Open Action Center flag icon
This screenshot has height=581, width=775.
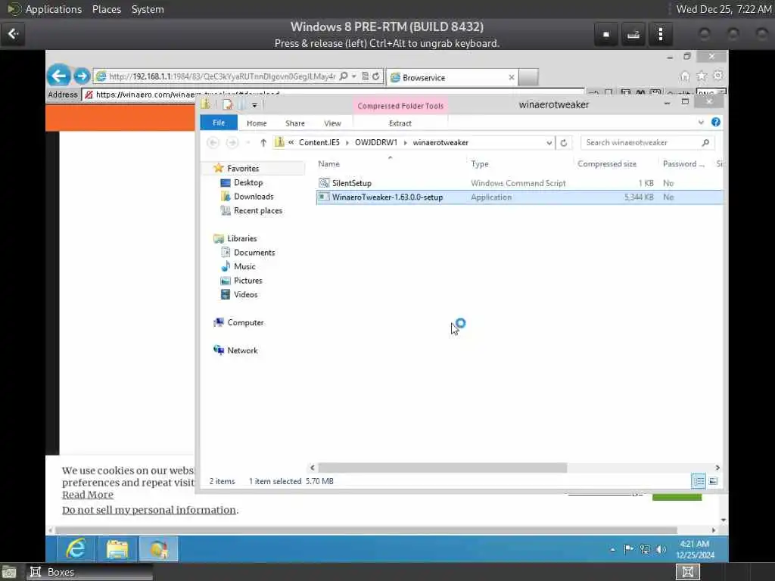coord(629,549)
